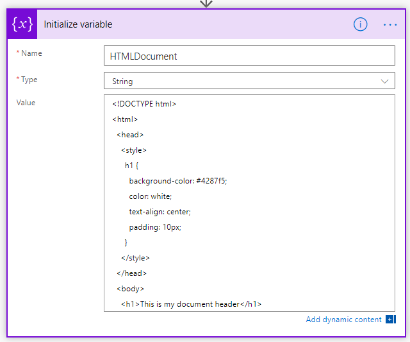Click the 'h1 {' selector line

131,166
